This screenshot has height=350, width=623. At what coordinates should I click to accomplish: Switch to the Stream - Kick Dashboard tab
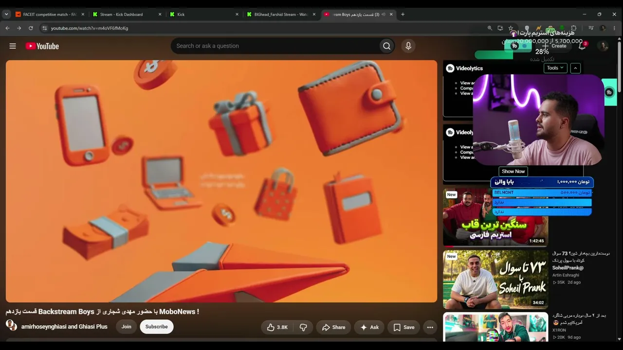click(126, 15)
